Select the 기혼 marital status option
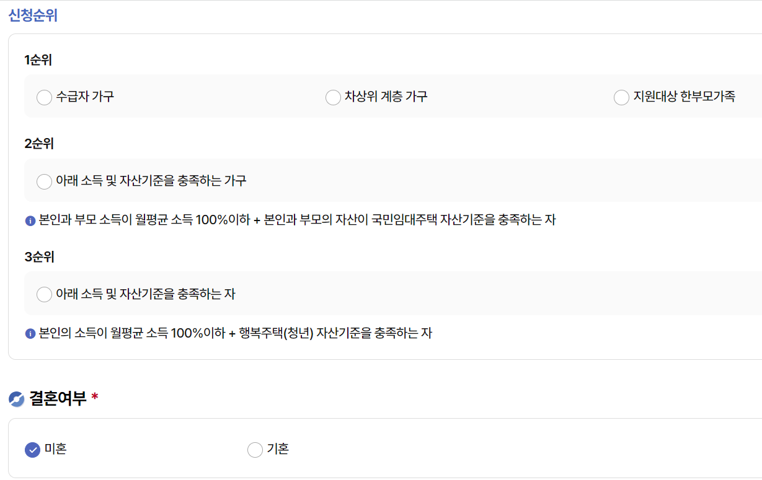Viewport: 762px width, 480px height. [x=254, y=450]
